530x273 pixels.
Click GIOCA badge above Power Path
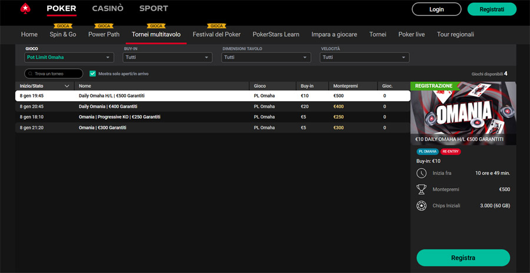click(x=104, y=26)
